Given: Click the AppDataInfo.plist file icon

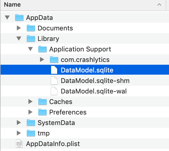Looking at the screenshot, I should (x=19, y=144).
